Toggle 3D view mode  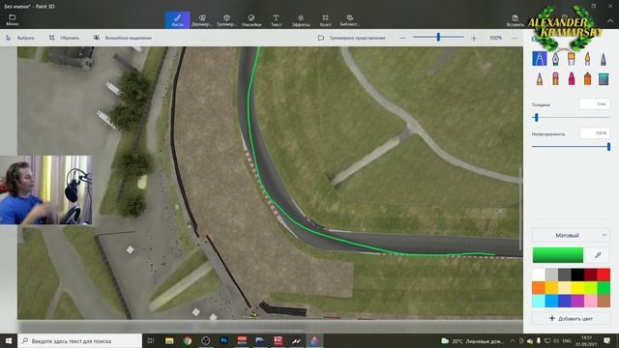[351, 38]
